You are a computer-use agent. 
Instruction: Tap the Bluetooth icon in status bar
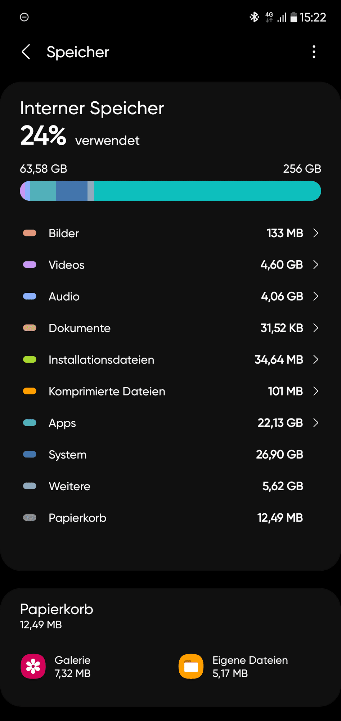[x=254, y=17]
